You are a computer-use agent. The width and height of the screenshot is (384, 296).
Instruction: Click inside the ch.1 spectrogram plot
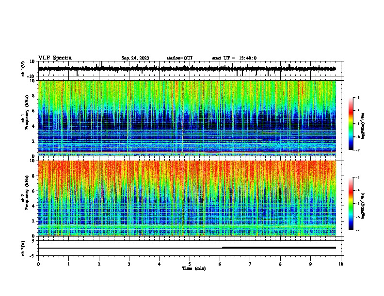pos(187,118)
